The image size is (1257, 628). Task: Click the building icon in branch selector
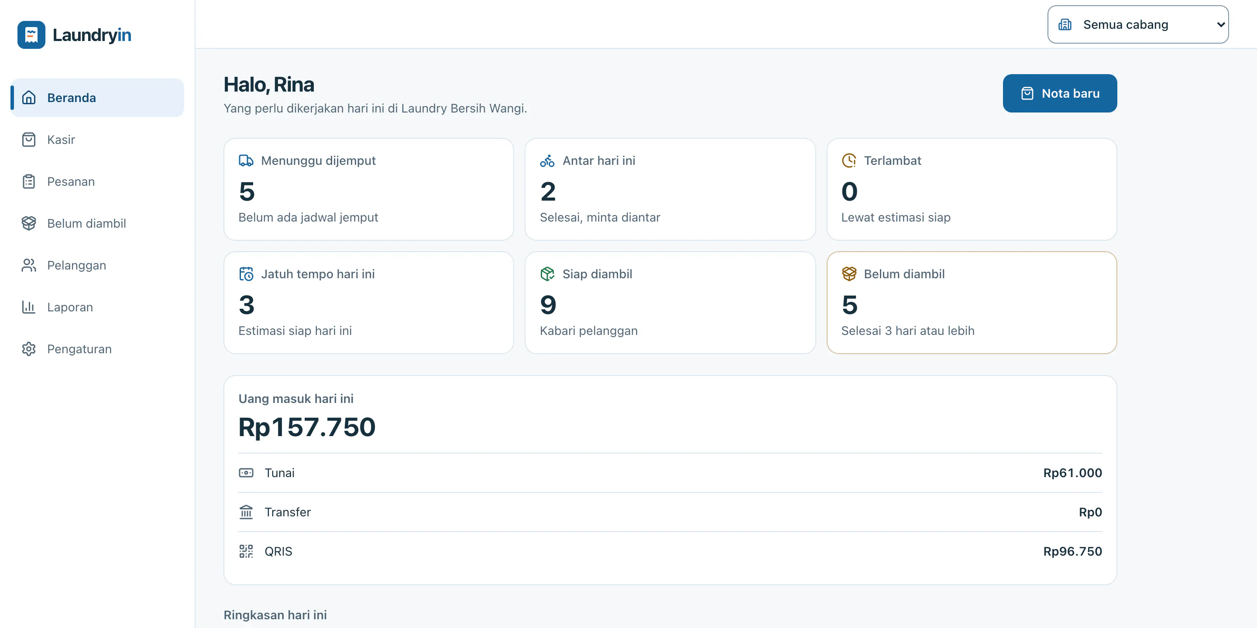(x=1065, y=24)
